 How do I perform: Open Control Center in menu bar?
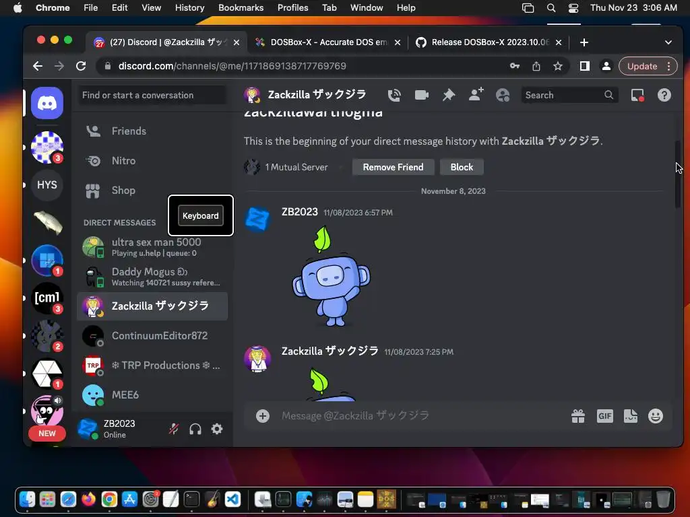coord(573,8)
